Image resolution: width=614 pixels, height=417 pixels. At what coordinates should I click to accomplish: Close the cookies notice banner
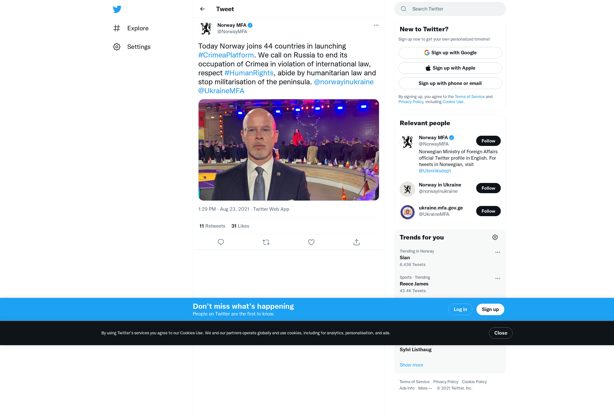tap(500, 333)
